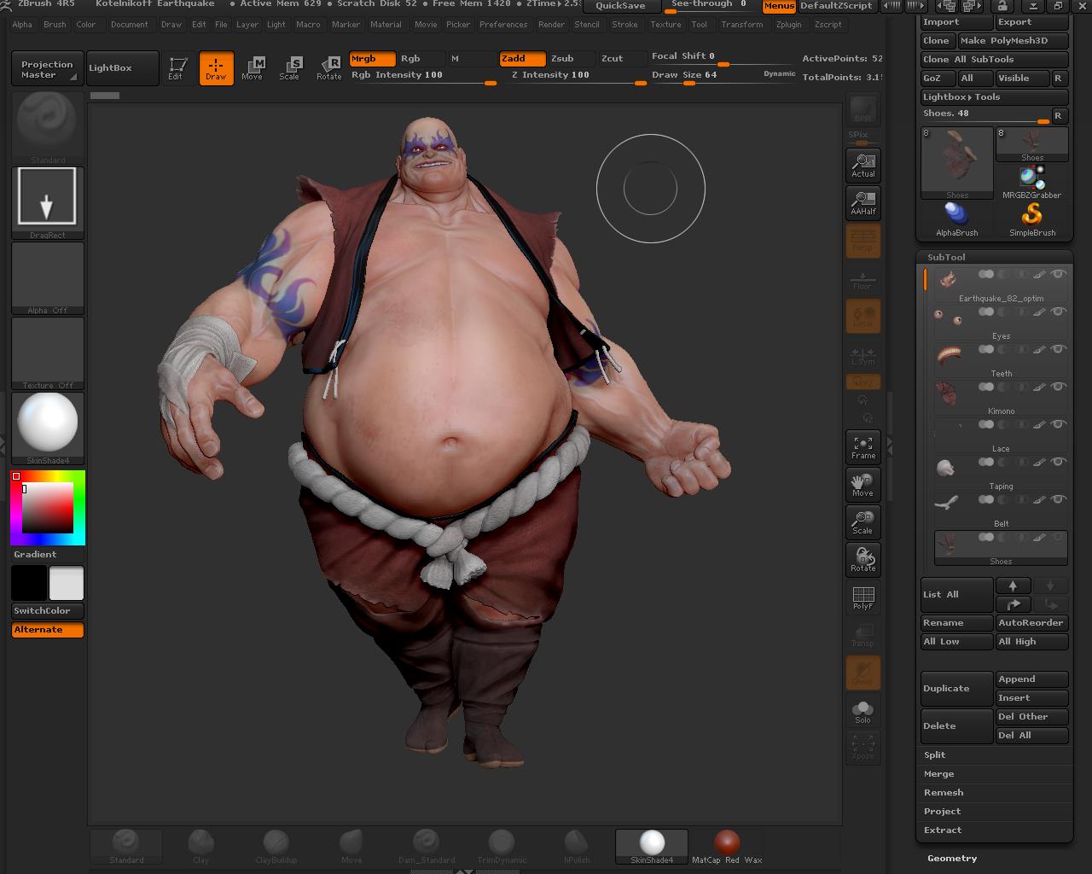Hide the Belt subtool with eye icon

pyautogui.click(x=1058, y=500)
